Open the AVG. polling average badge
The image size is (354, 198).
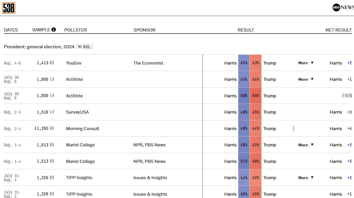click(x=85, y=47)
